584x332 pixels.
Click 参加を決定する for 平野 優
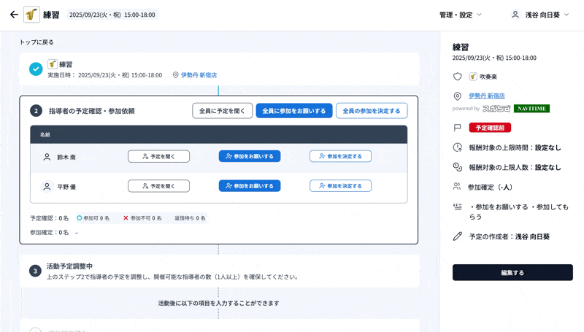340,186
